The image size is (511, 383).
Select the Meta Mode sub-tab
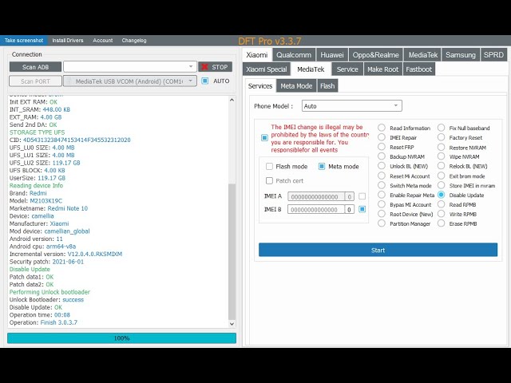295,85
